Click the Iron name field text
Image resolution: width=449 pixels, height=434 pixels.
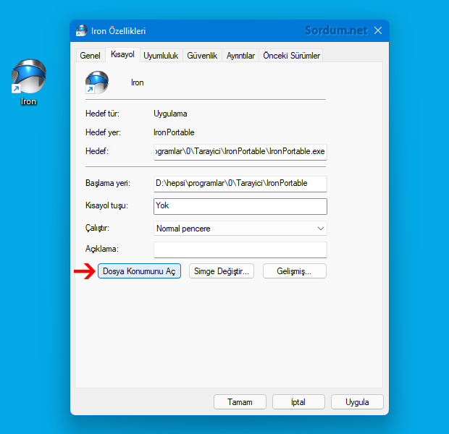[x=138, y=82]
